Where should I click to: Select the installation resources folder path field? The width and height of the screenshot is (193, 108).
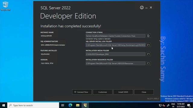(x=115, y=63)
